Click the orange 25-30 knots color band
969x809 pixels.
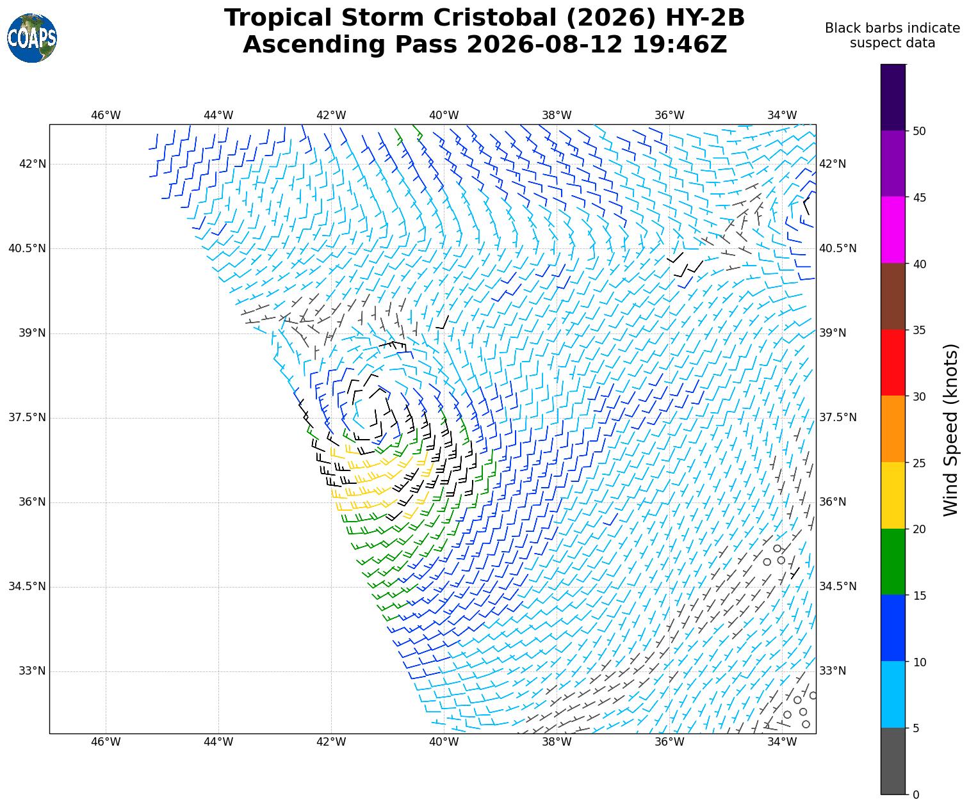pyautogui.click(x=893, y=429)
